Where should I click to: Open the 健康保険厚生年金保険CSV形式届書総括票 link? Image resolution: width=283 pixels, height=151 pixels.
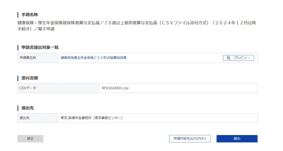pyautogui.click(x=93, y=58)
